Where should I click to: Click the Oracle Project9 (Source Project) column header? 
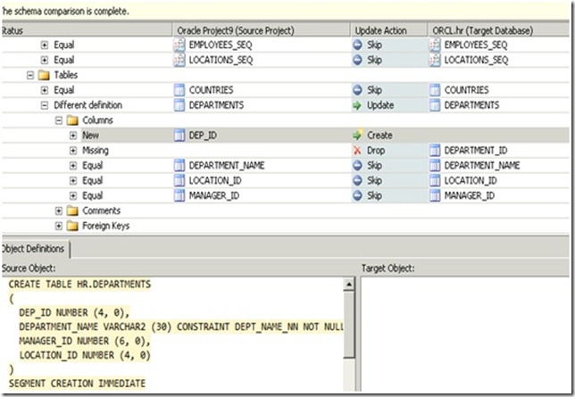(261, 30)
